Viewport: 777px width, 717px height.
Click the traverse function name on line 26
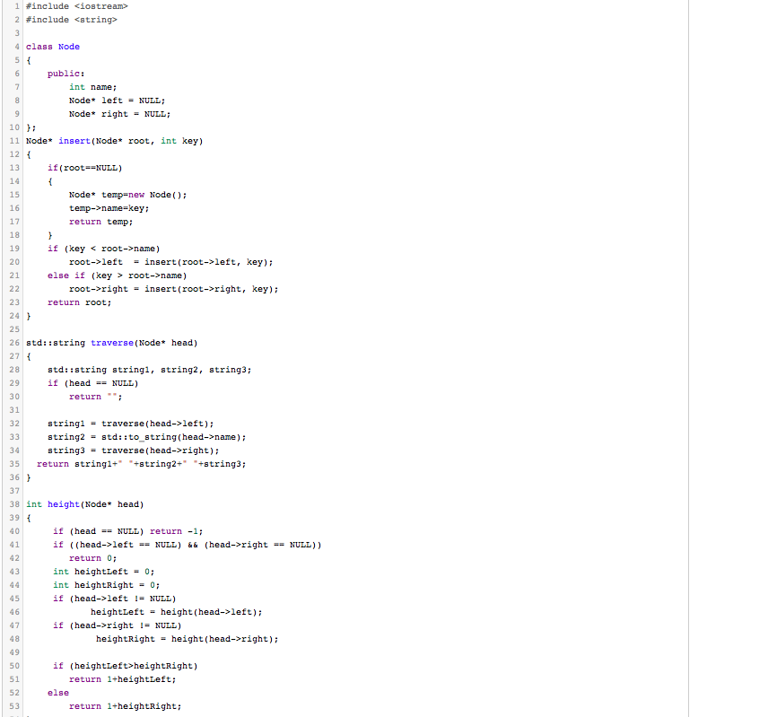pos(112,342)
